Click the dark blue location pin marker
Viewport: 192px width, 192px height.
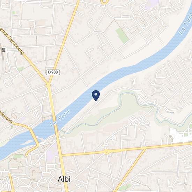point(96,96)
